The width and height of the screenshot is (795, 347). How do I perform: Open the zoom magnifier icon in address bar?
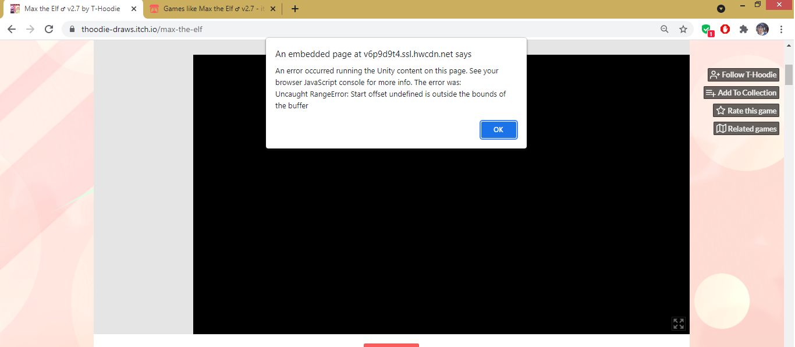665,29
